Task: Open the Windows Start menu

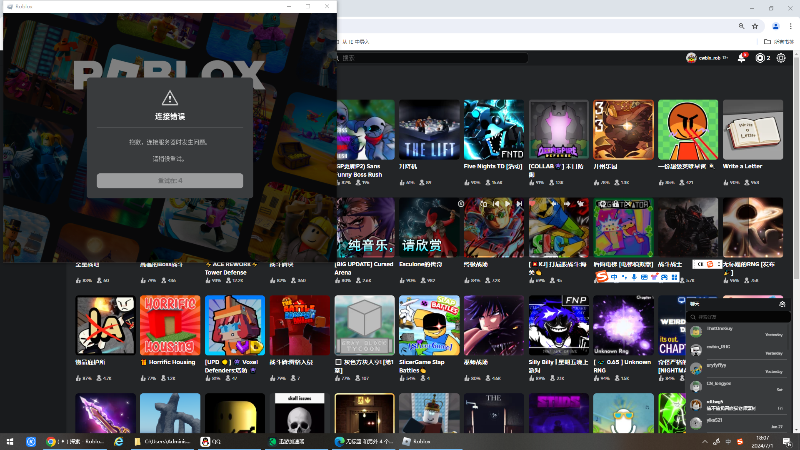Action: (x=10, y=442)
